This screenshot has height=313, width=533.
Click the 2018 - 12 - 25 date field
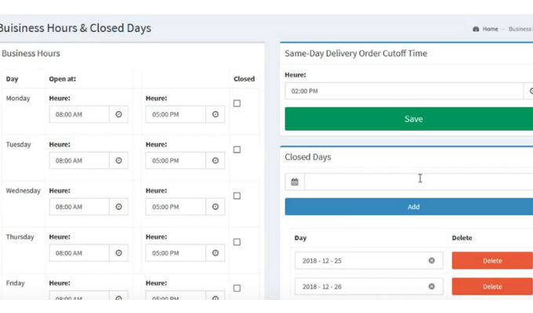pos(369,261)
